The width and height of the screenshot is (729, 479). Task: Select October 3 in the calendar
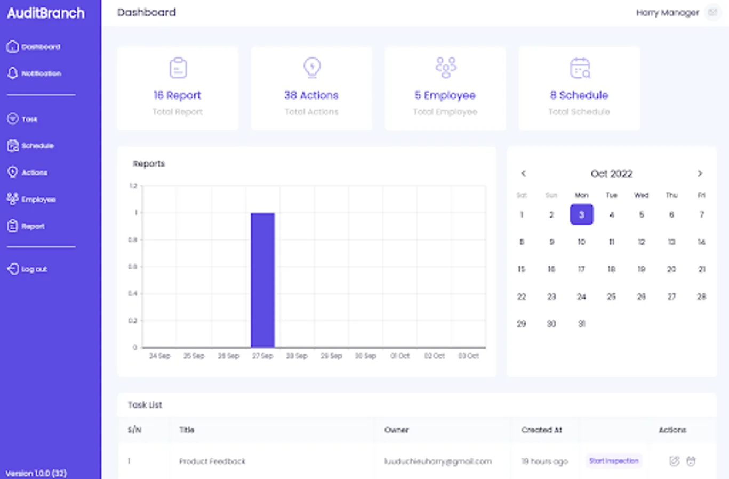(581, 214)
